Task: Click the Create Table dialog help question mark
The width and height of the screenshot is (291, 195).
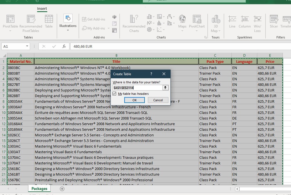Action: point(151,74)
